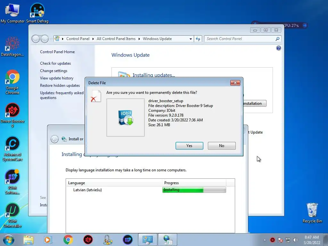
Task: Click the Latvian installing progress bar
Action: tap(194, 190)
